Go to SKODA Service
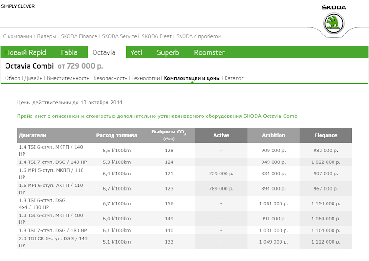The width and height of the screenshot is (369, 261). 119,36
